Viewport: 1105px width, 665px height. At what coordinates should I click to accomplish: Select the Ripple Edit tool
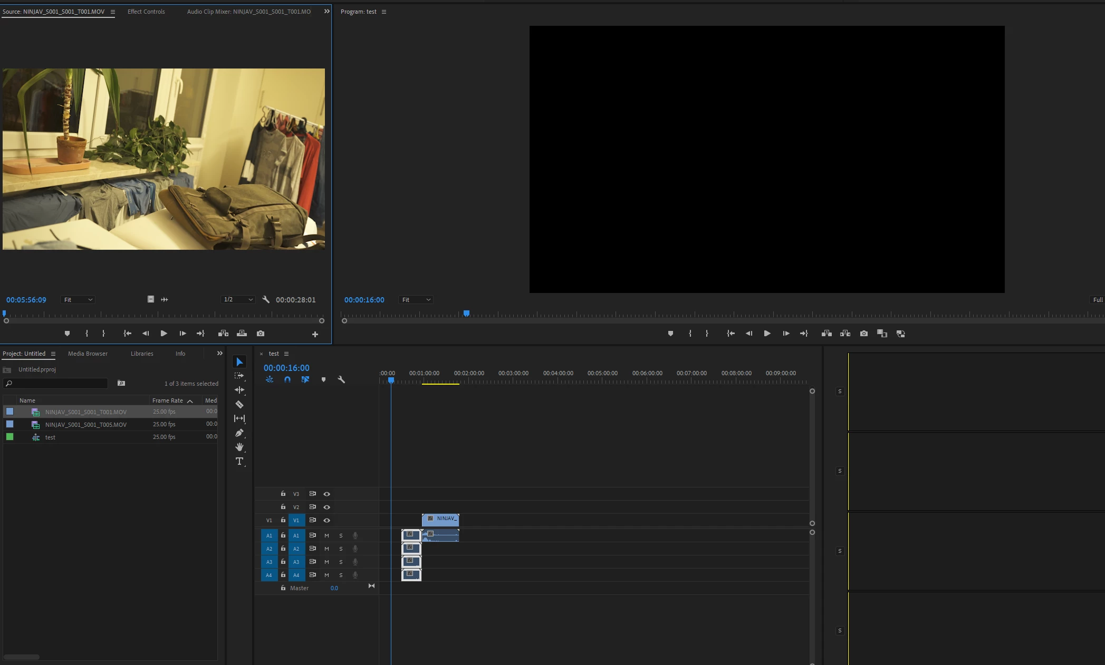(239, 390)
